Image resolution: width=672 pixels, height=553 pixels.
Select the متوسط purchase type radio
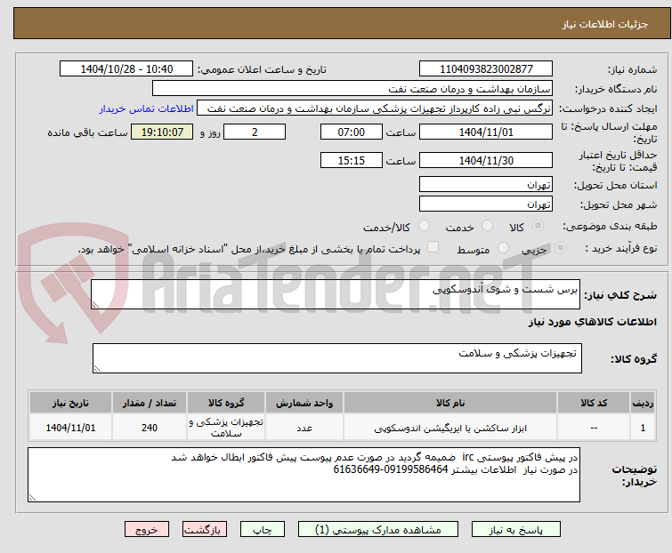pyautogui.click(x=503, y=247)
